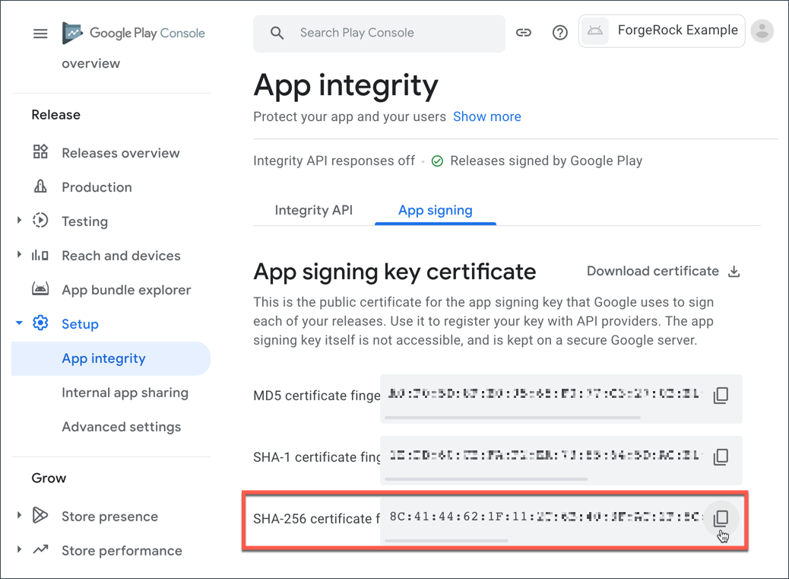Copy the MD5 certificate fingerprint
This screenshot has height=579, width=789.
[x=721, y=396]
